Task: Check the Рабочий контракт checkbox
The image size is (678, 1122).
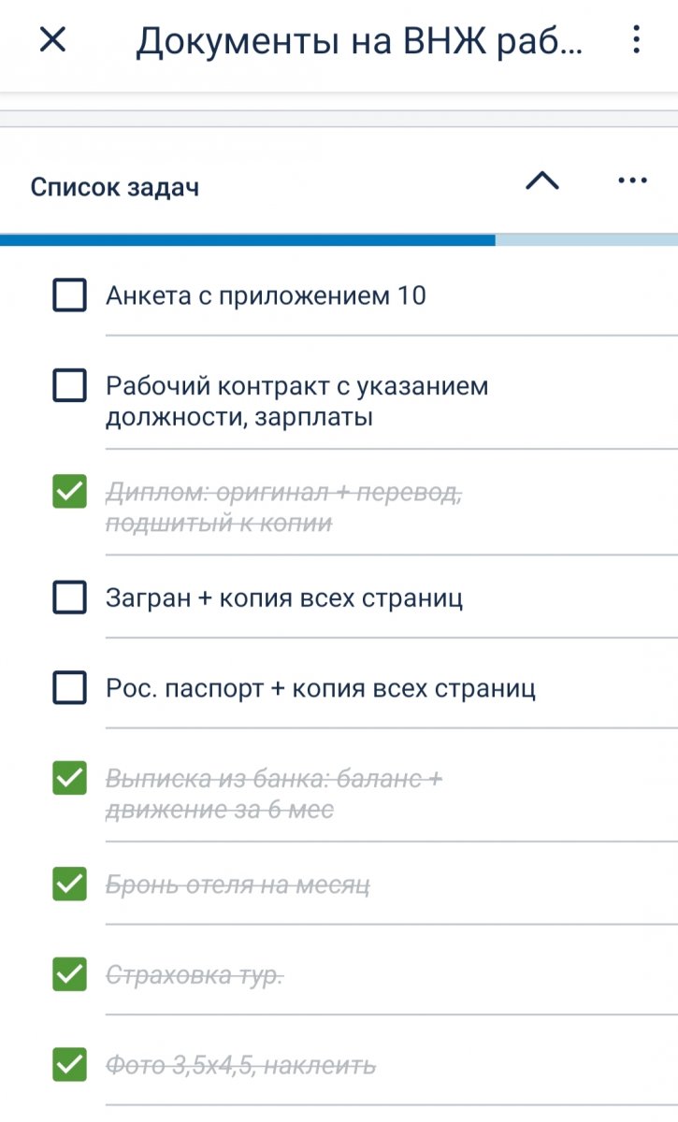Action: pyautogui.click(x=69, y=386)
